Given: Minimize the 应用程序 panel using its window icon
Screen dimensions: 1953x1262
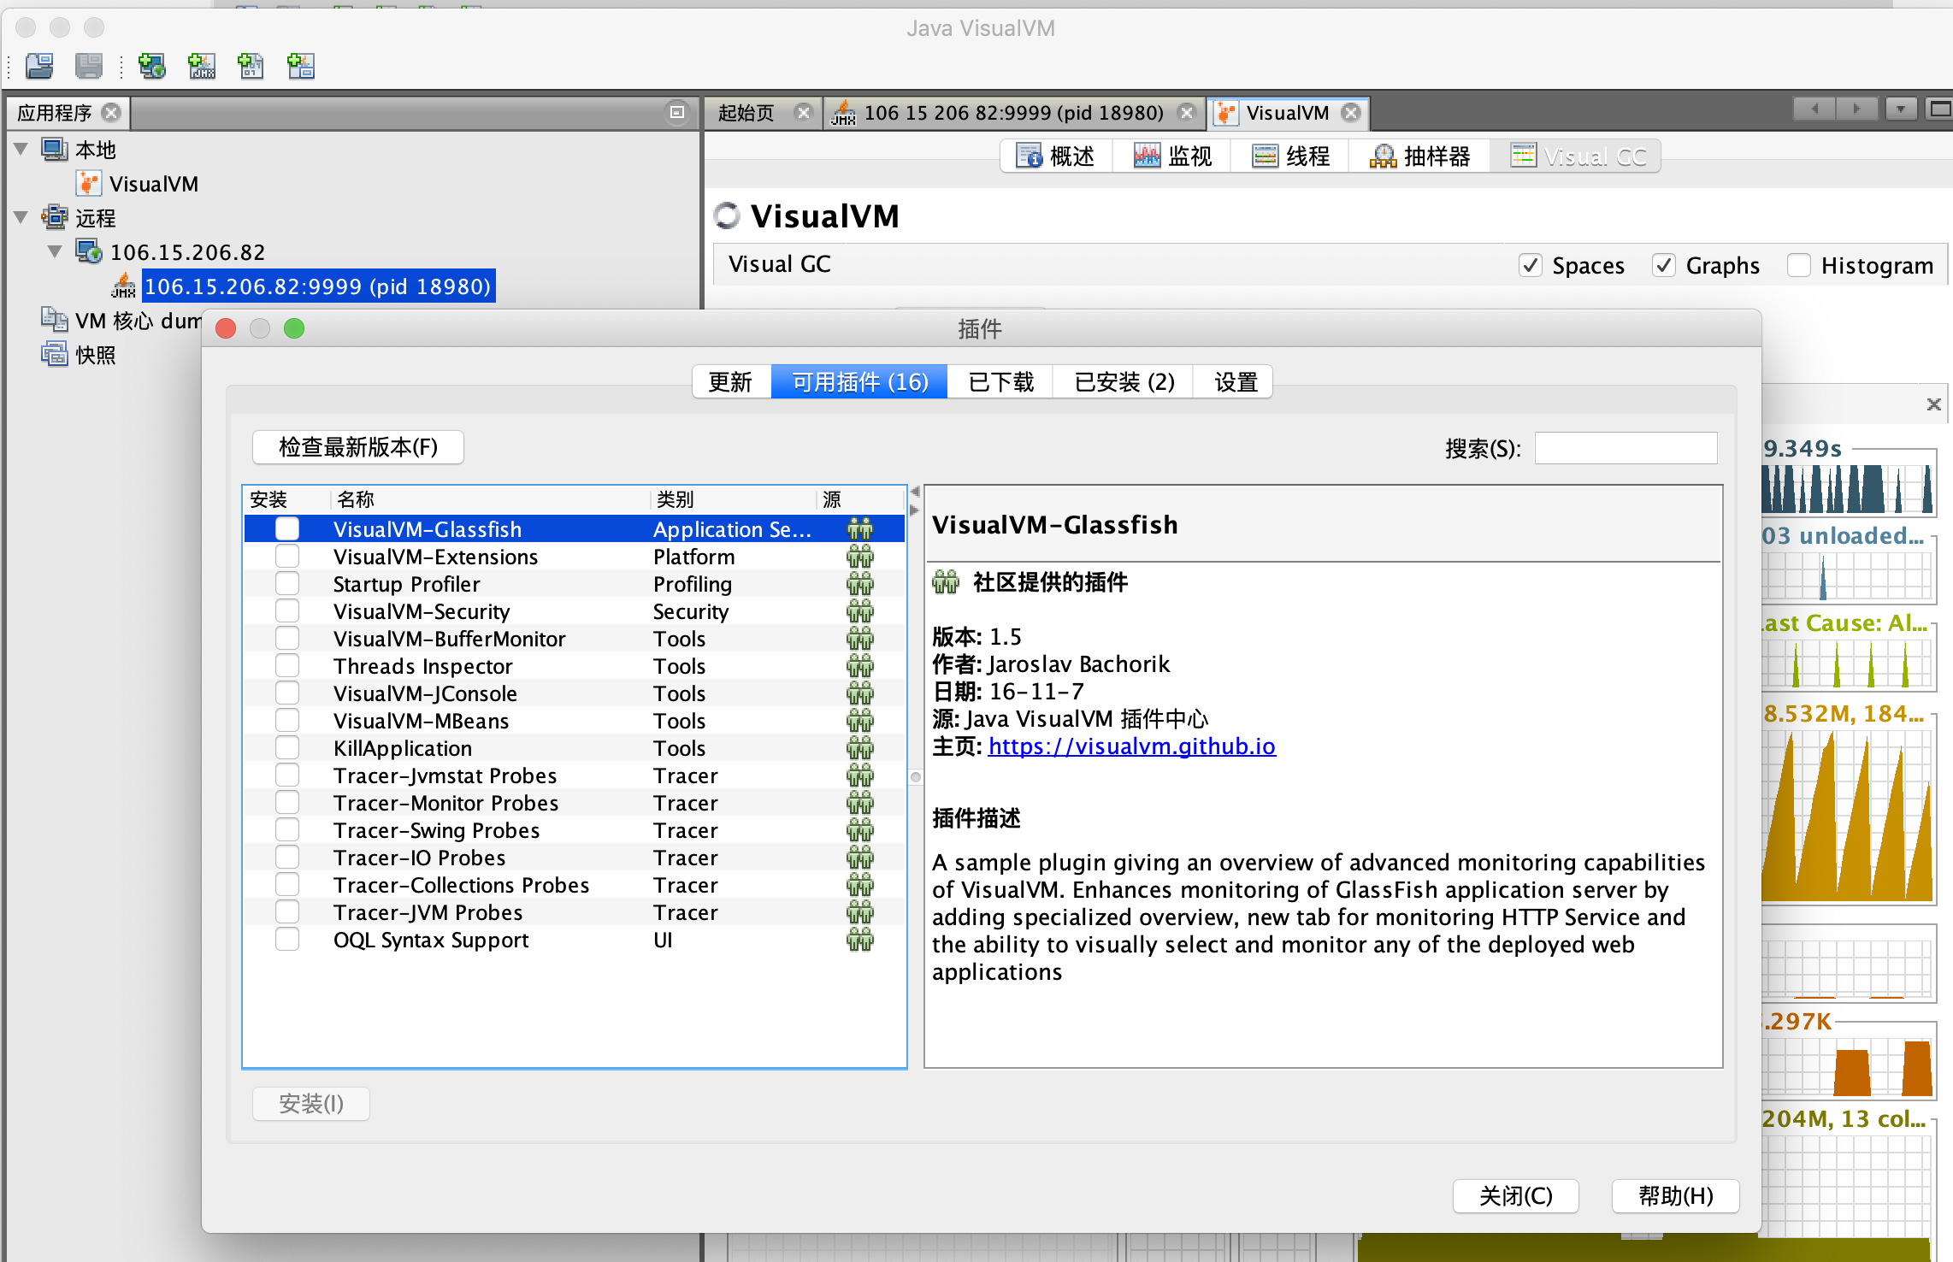Looking at the screenshot, I should (x=677, y=112).
